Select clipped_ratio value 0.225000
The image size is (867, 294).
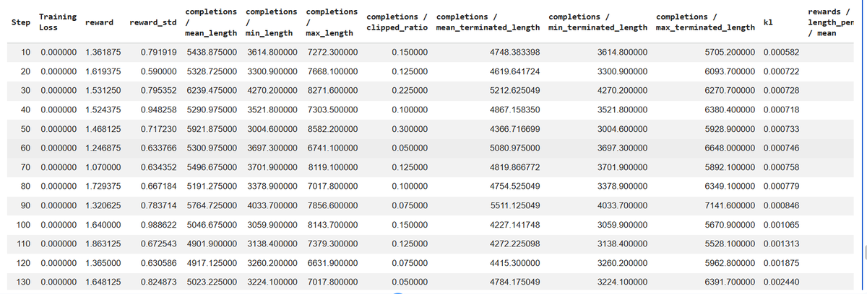click(409, 91)
